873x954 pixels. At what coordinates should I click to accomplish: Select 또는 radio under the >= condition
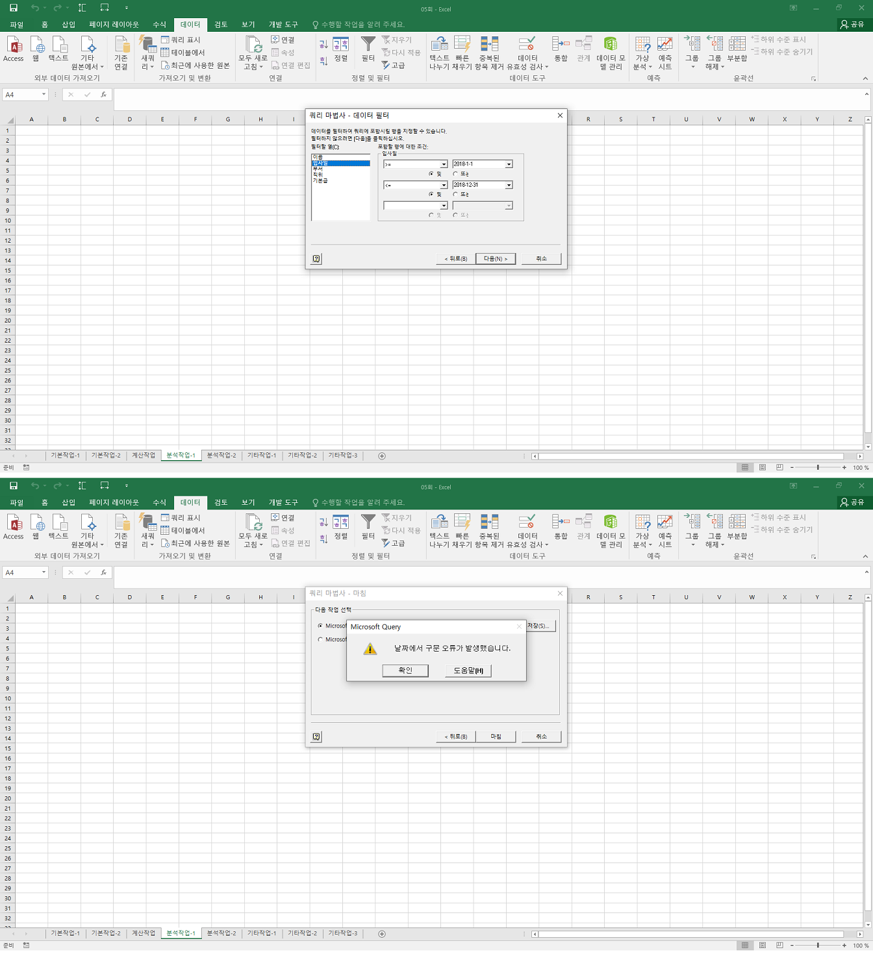pos(455,174)
